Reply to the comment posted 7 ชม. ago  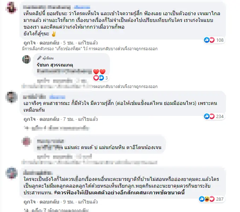(x=49, y=119)
